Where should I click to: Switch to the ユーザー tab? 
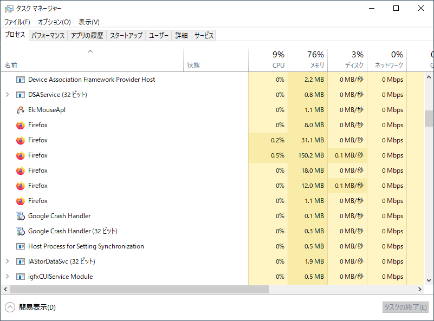159,35
